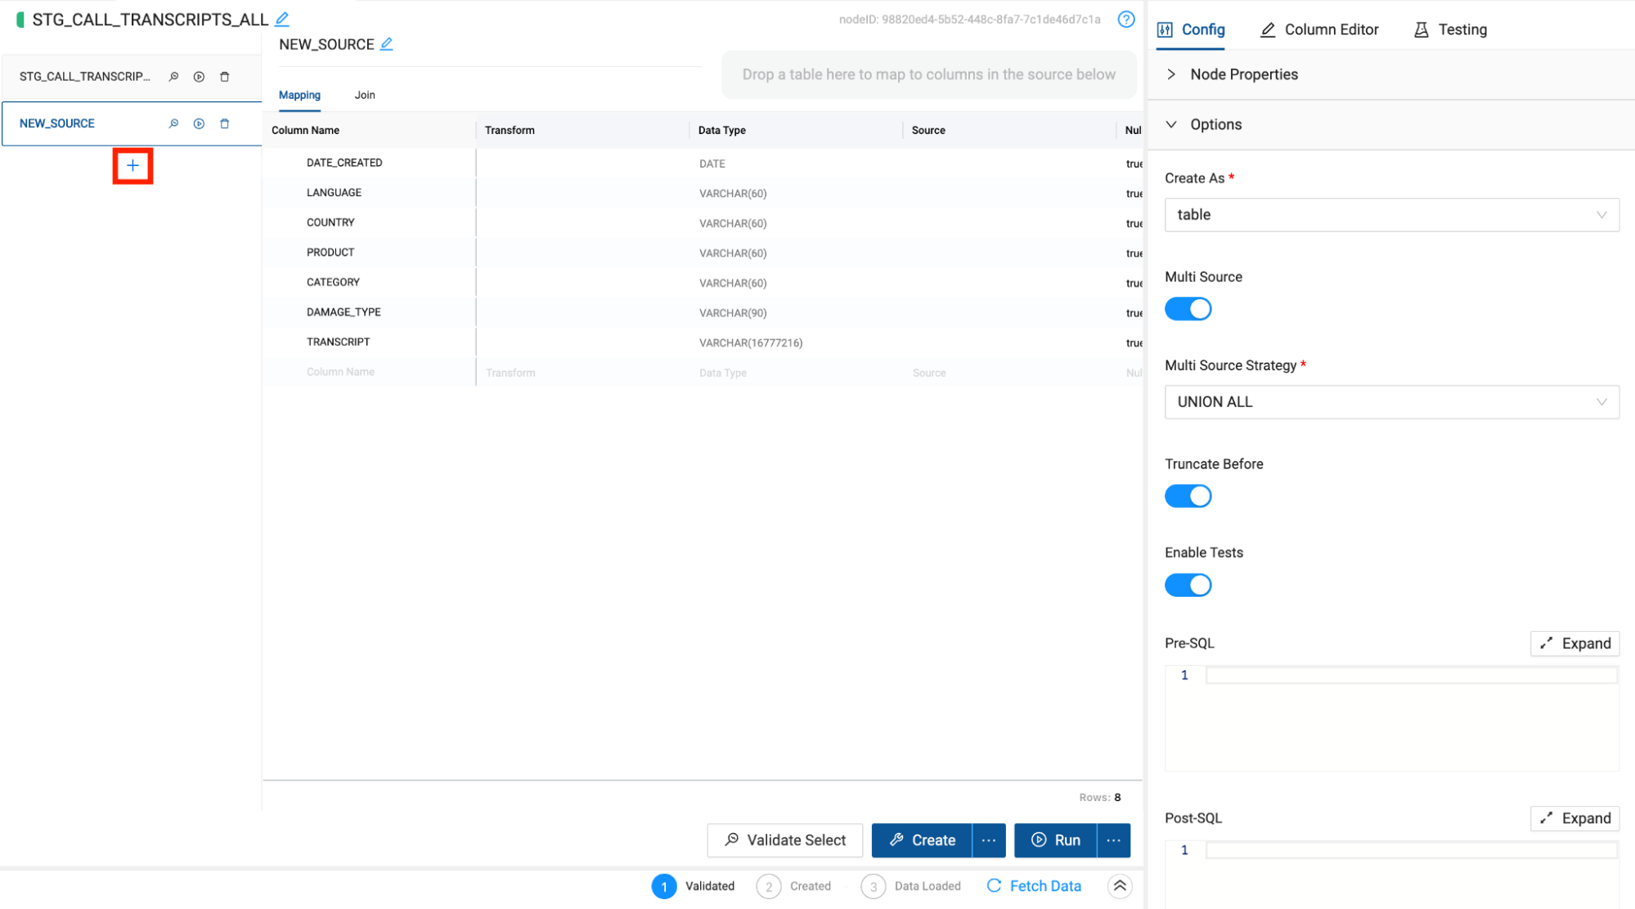Open the Column Editor tab

point(1319,29)
